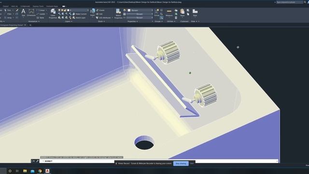Open the Featured Apps ribbon tab
Image resolution: width=309 pixels, height=174 pixels.
(x=52, y=6)
